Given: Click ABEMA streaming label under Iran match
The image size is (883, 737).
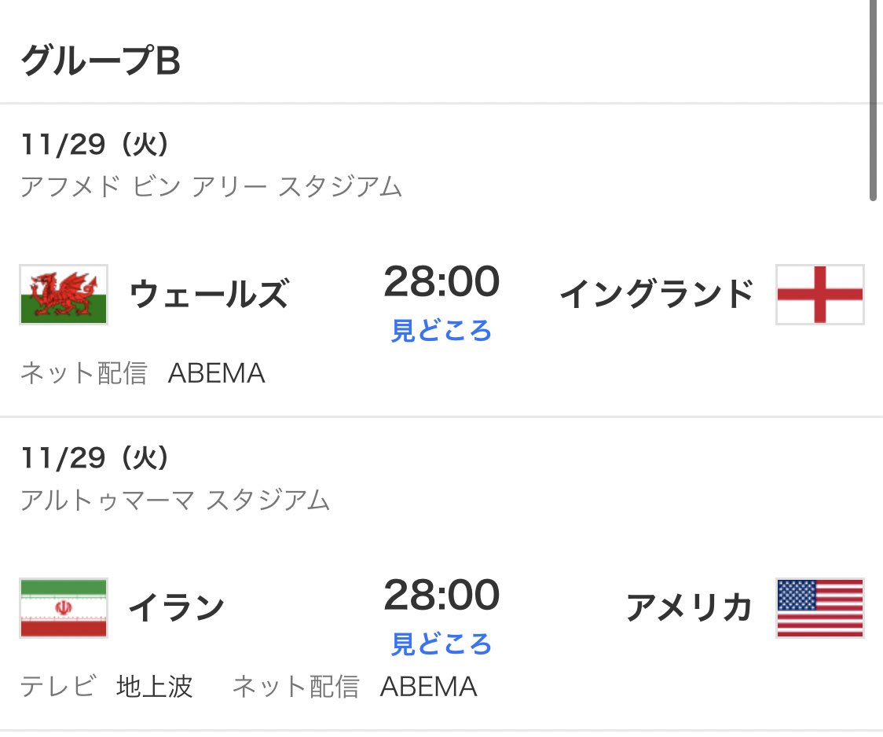Looking at the screenshot, I should pos(429,687).
